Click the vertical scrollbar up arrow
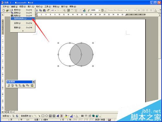Screen dimensions: 162x122 point(160,15)
